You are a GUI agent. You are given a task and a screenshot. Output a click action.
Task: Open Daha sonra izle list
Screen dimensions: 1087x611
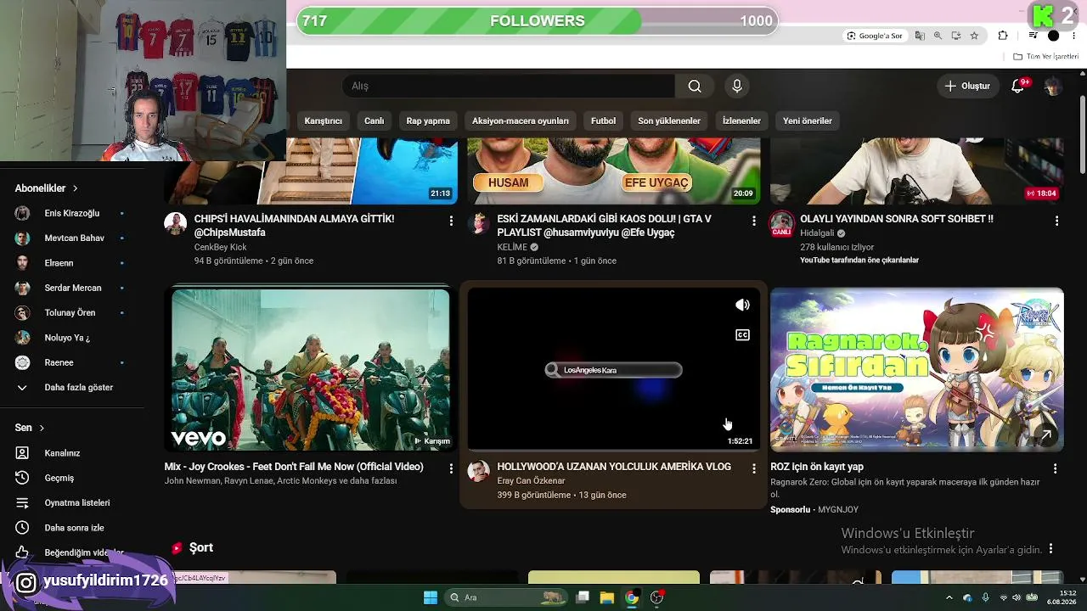click(x=72, y=528)
